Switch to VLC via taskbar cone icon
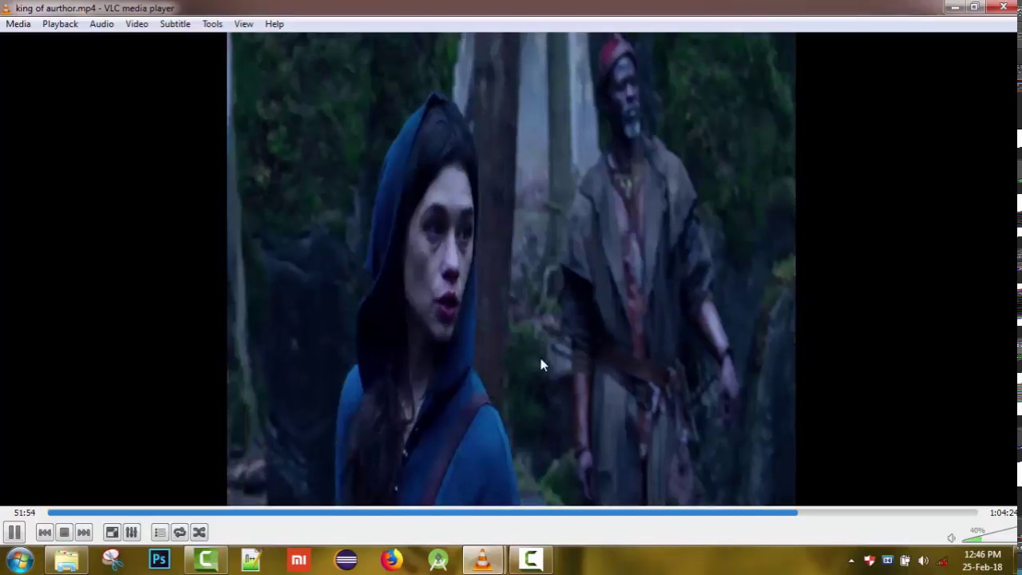 482,560
